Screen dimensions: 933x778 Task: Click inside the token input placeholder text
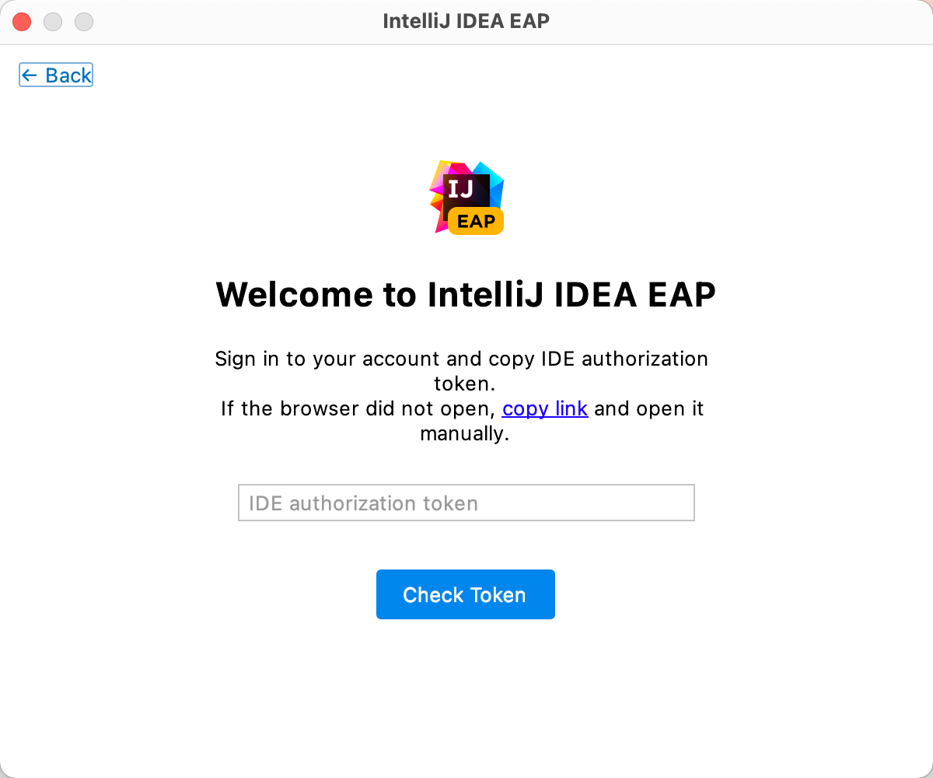[362, 503]
